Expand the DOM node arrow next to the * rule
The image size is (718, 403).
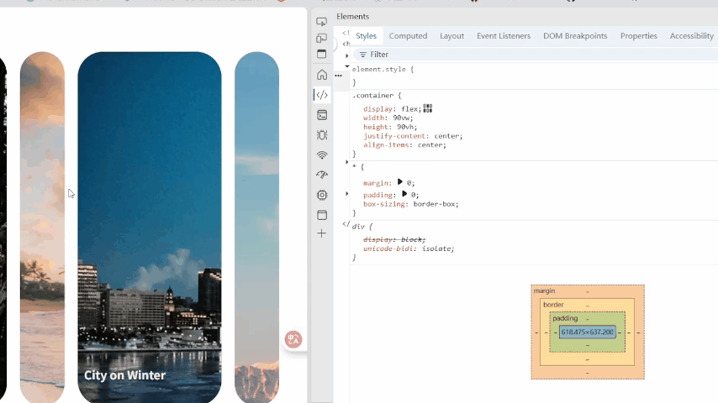(346, 162)
